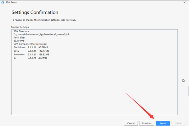This screenshot has width=189, height=126.
Task: Select the SDK directory path text
Action: (x=42, y=34)
